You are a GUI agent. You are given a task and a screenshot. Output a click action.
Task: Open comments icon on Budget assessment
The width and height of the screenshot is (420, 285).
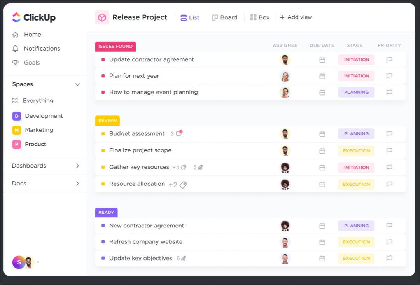(179, 133)
